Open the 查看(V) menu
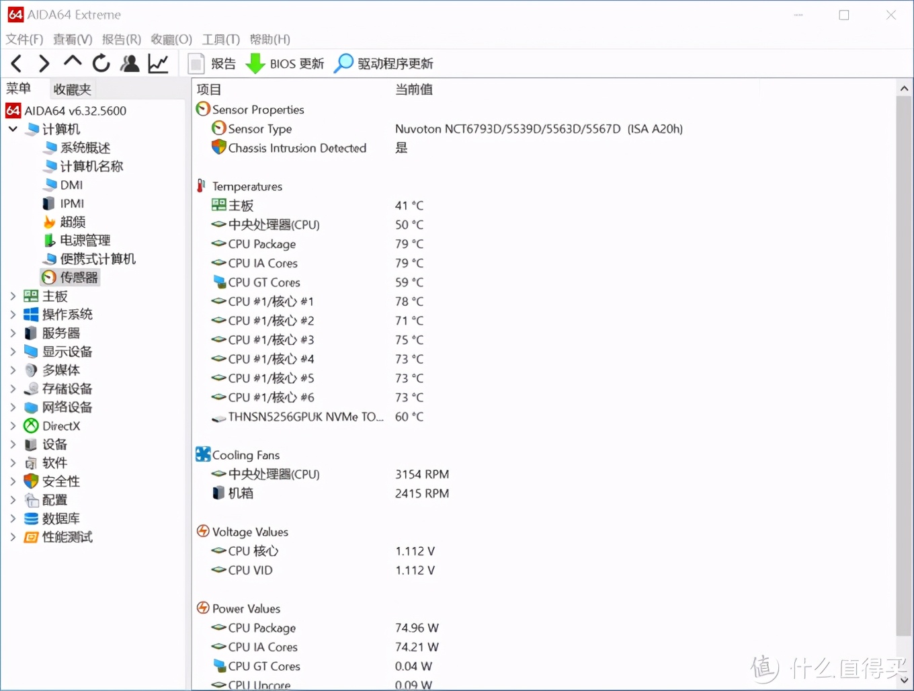 pos(73,39)
